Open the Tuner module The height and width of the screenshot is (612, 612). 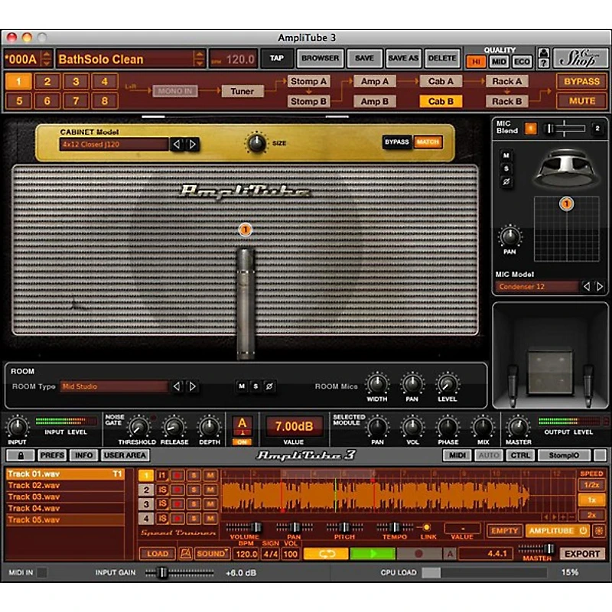242,91
